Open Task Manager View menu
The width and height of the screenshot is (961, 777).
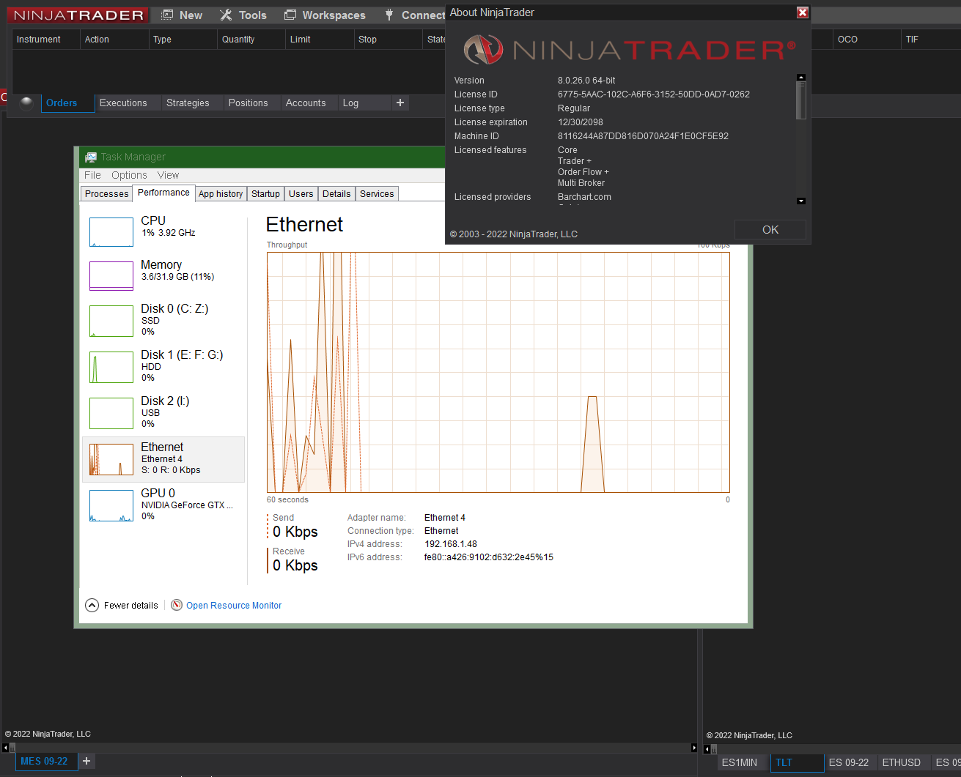pos(168,175)
